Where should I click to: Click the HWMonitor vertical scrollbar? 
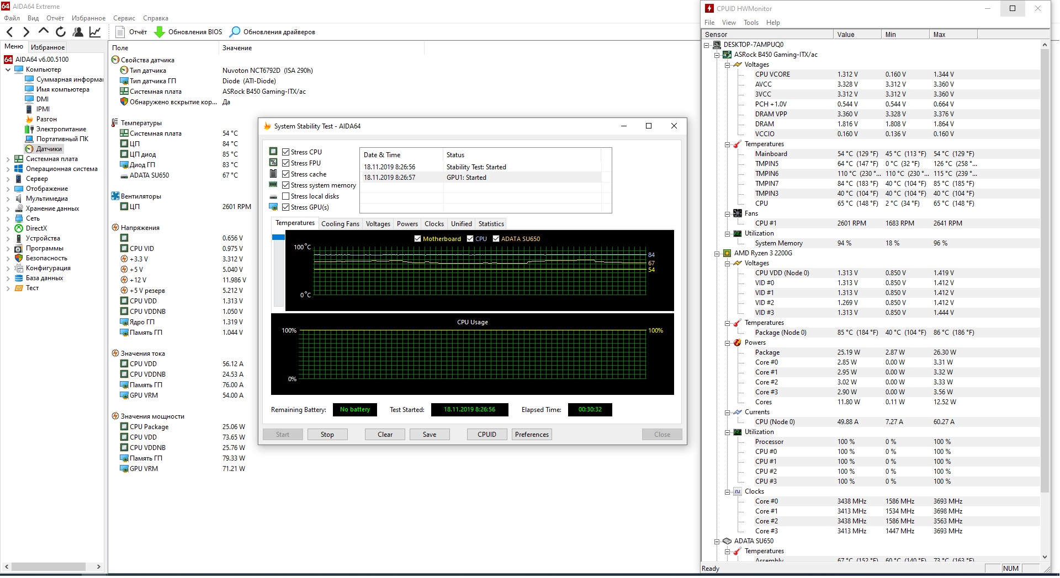coord(1044,270)
